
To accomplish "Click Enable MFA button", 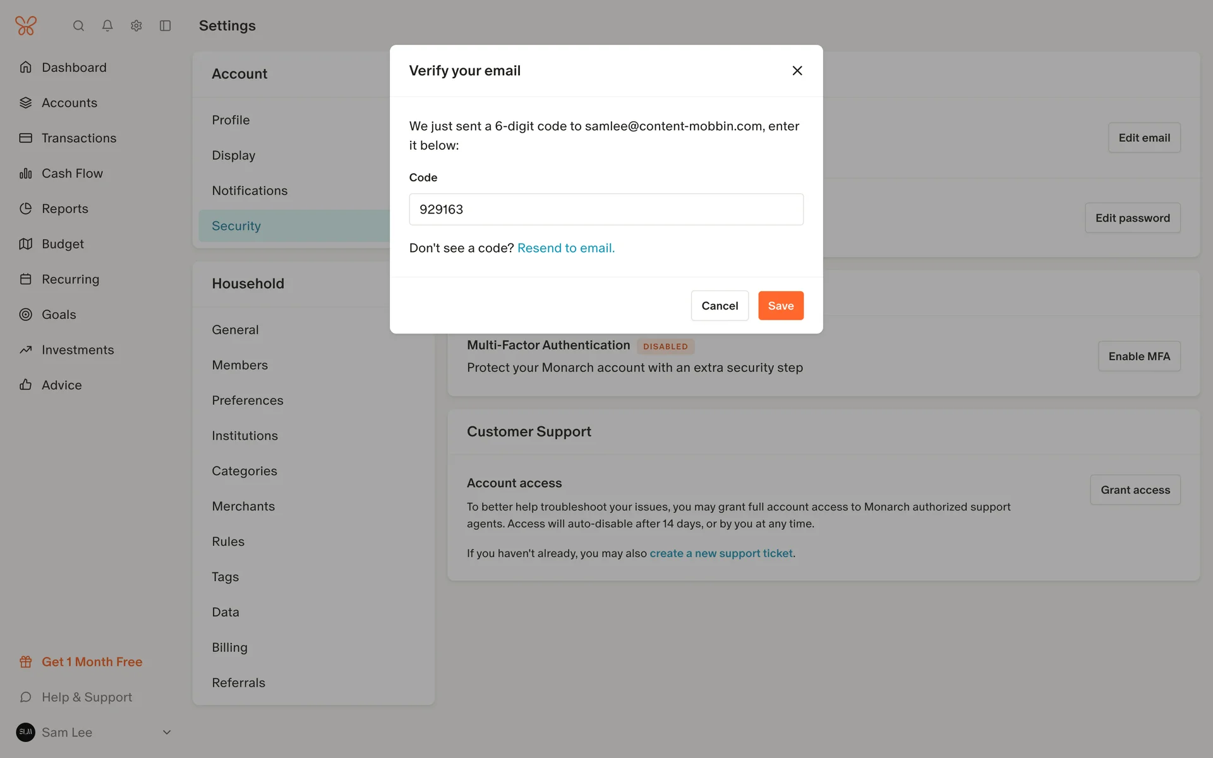I will [x=1138, y=356].
